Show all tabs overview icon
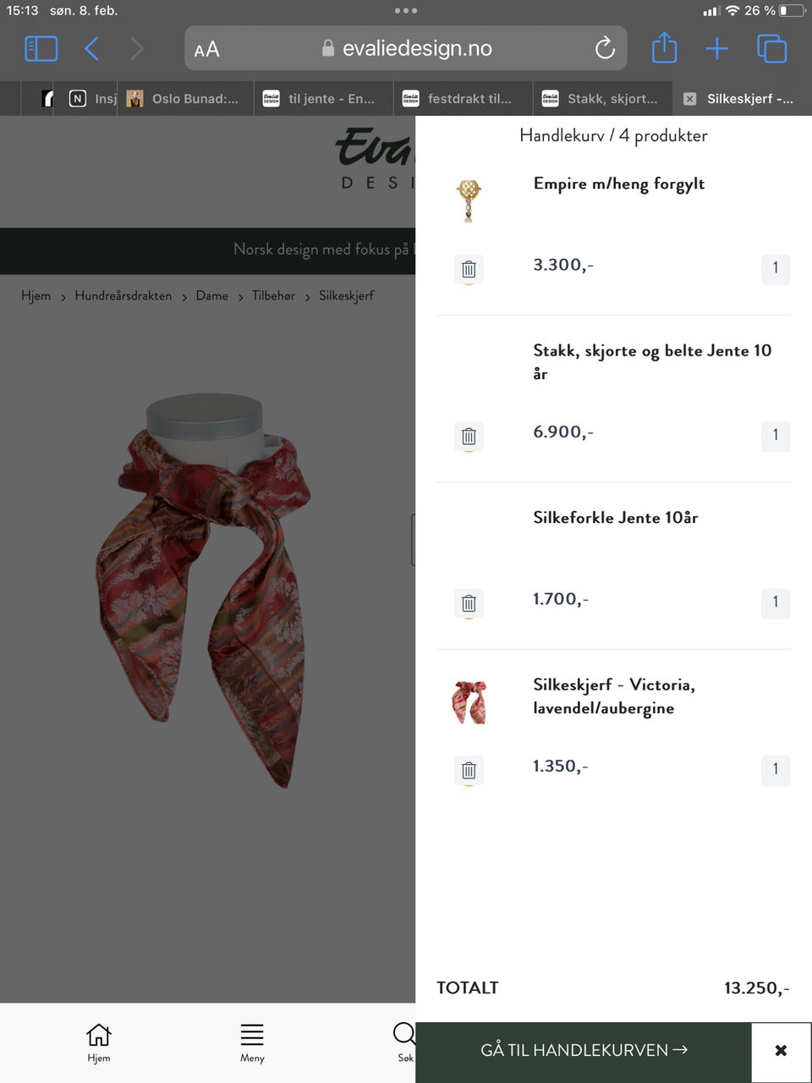Screen dimensions: 812x1083 pyautogui.click(x=771, y=48)
